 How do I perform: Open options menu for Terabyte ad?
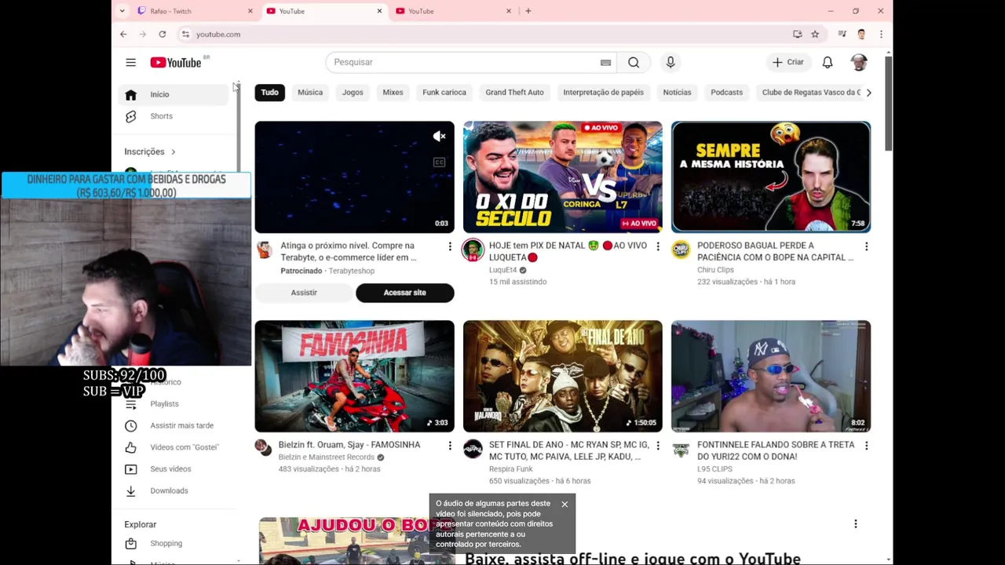tap(450, 247)
